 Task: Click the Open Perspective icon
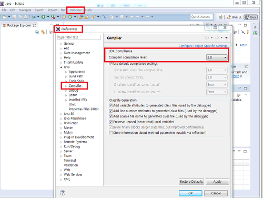pyautogui.click(x=220, y=17)
